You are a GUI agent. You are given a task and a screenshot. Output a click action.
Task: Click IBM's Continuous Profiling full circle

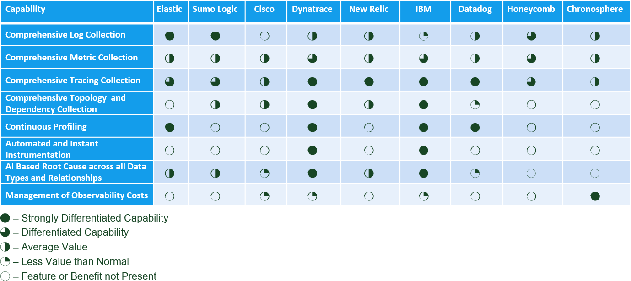[x=424, y=128]
